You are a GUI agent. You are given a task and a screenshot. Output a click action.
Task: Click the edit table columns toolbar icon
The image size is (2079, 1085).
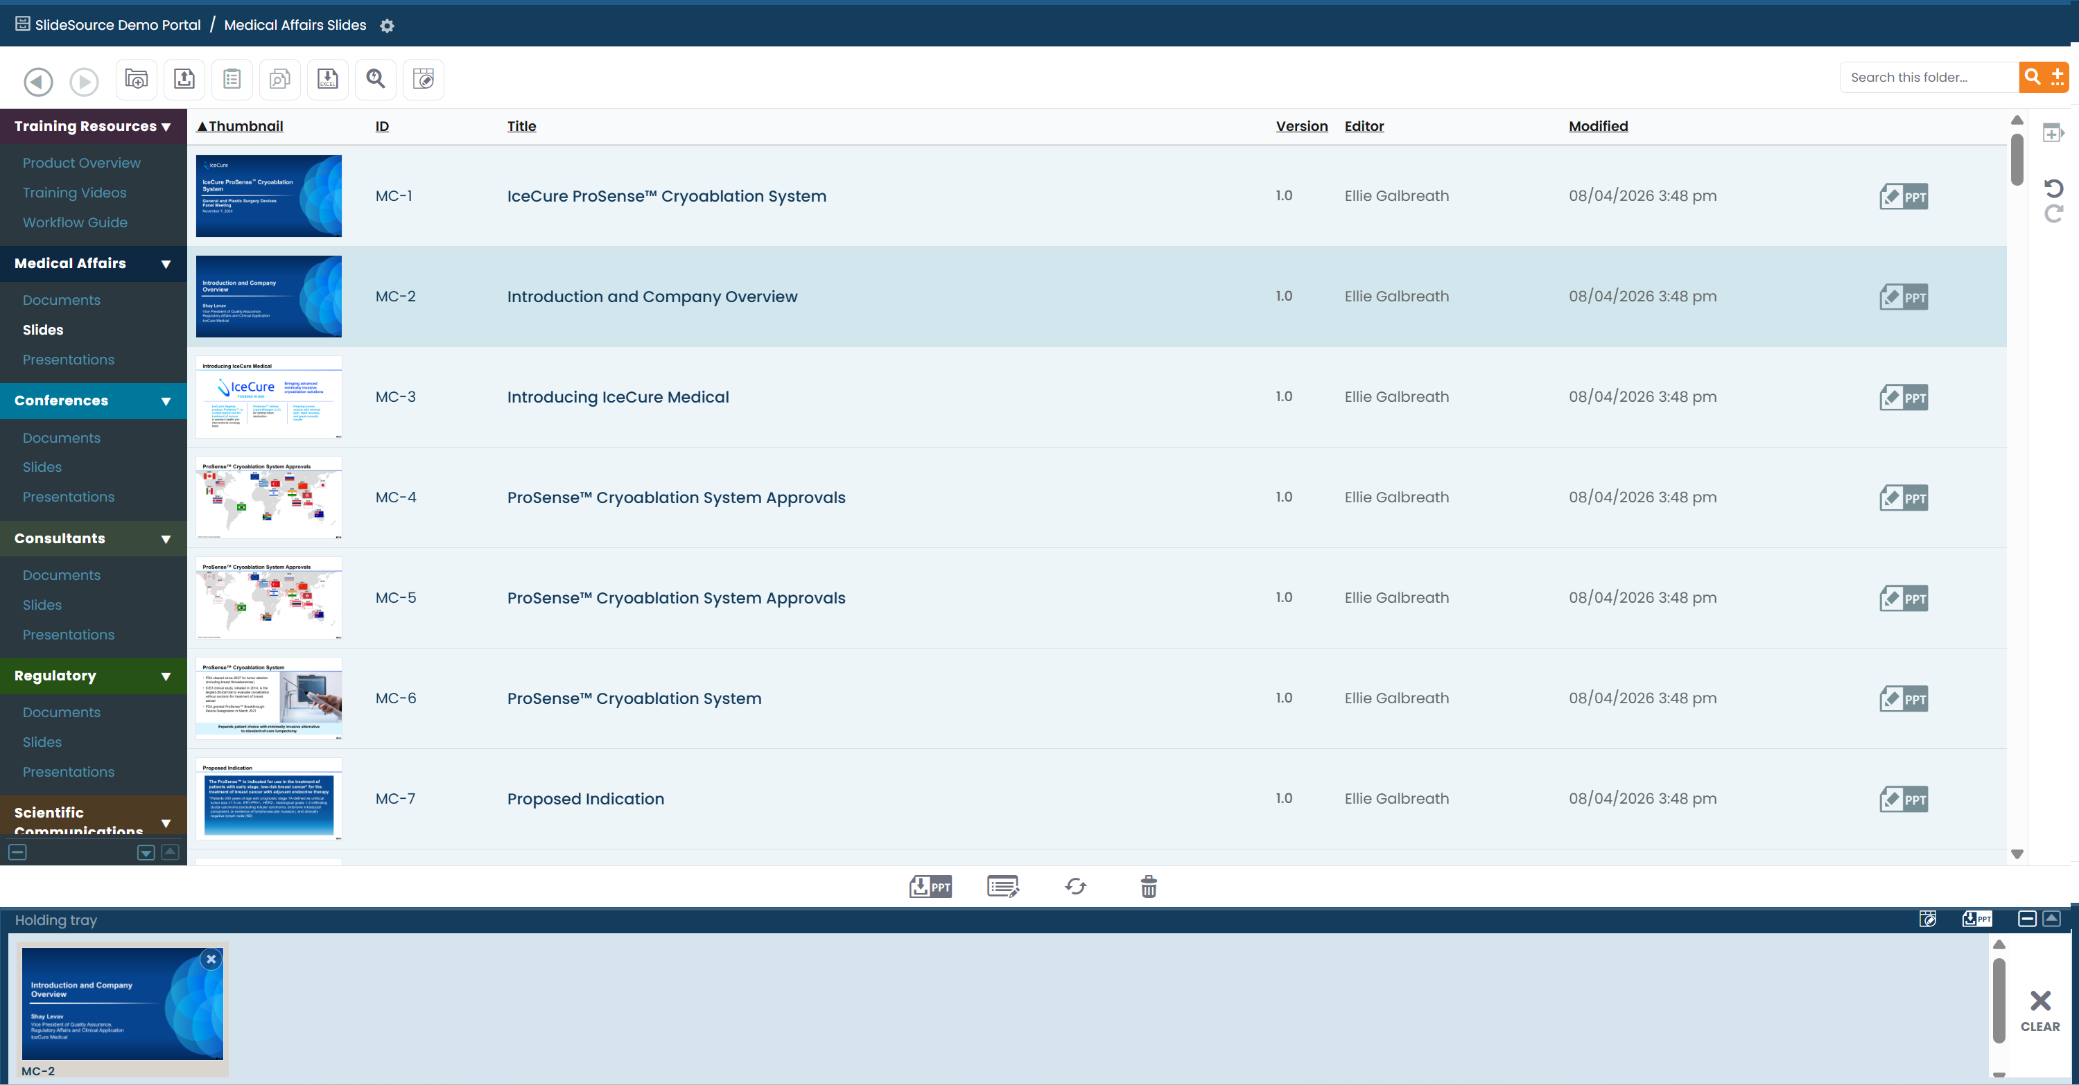click(x=424, y=79)
